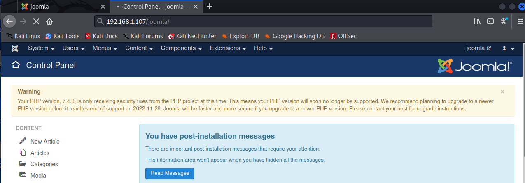Image resolution: width=525 pixels, height=183 pixels.
Task: Expand the Components menu
Action: pyautogui.click(x=181, y=48)
